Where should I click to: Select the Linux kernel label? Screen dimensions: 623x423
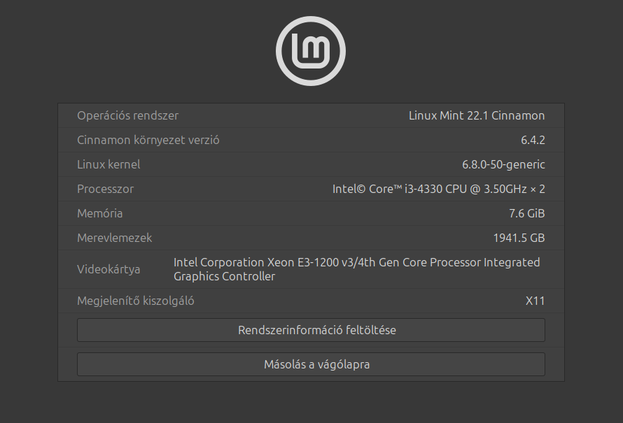click(x=108, y=164)
